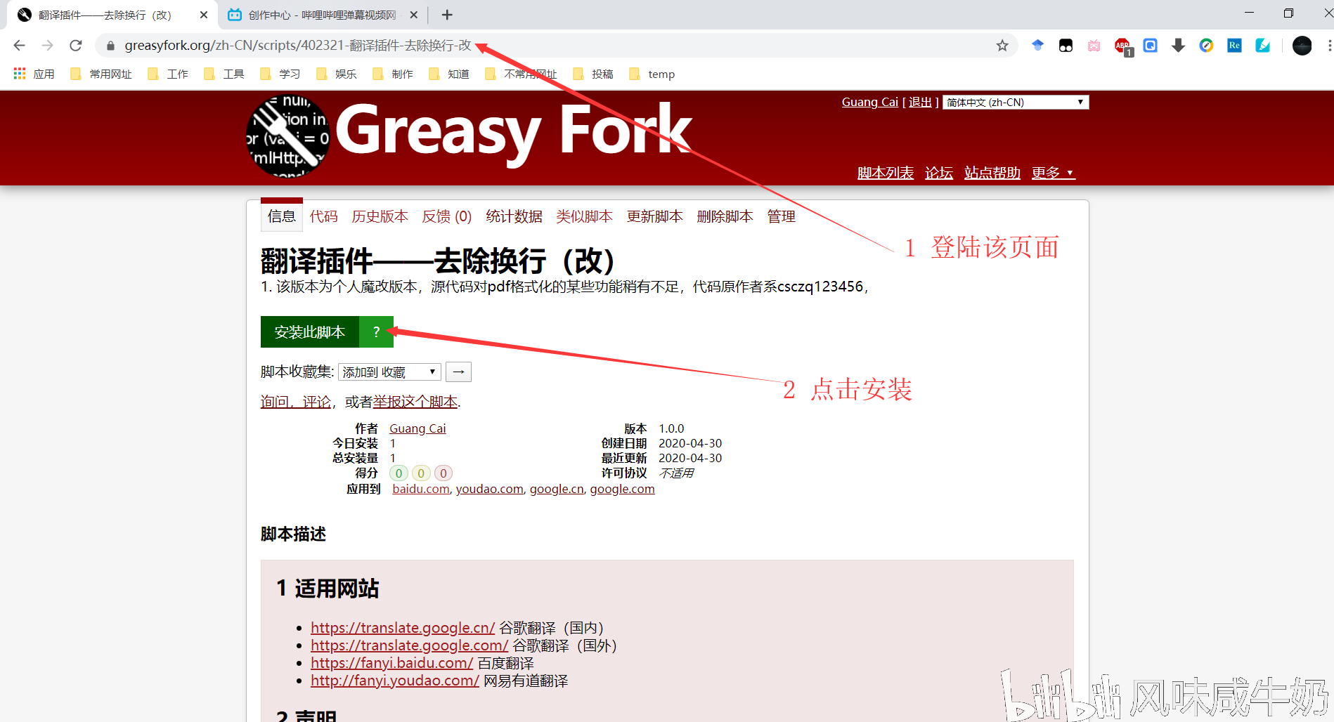Switch to the 创作中心 bilibili tab
The image size is (1334, 722).
point(322,15)
